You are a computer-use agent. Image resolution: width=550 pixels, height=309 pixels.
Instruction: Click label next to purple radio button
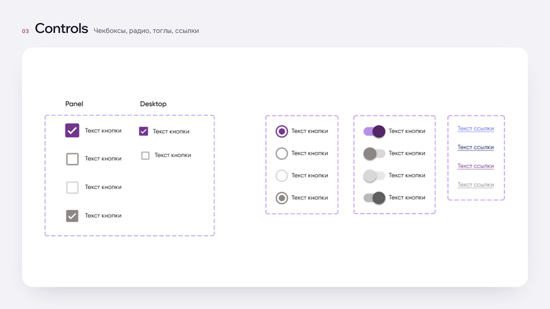click(310, 131)
